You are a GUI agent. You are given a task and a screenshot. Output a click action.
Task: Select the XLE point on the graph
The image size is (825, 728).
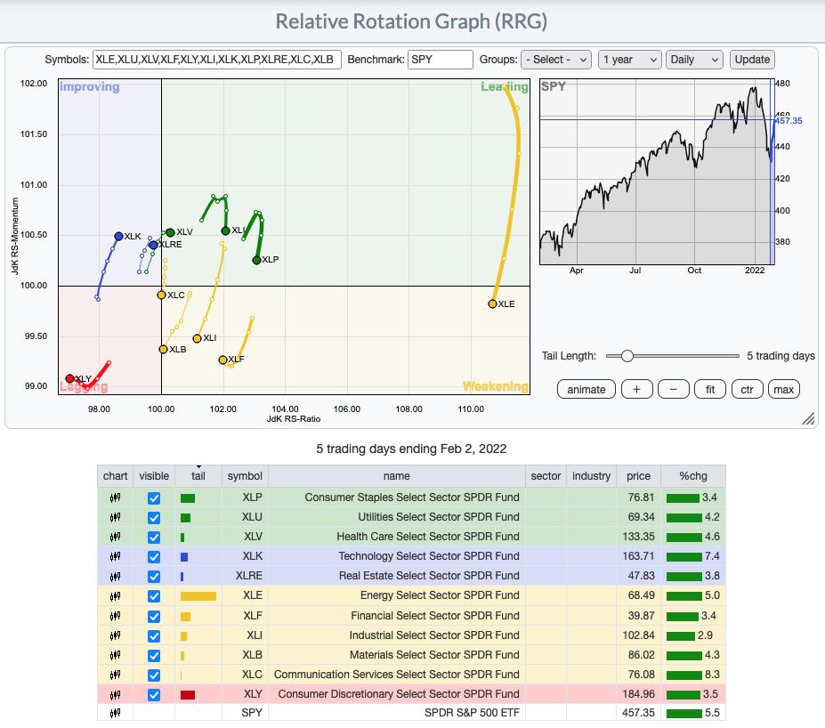point(492,304)
